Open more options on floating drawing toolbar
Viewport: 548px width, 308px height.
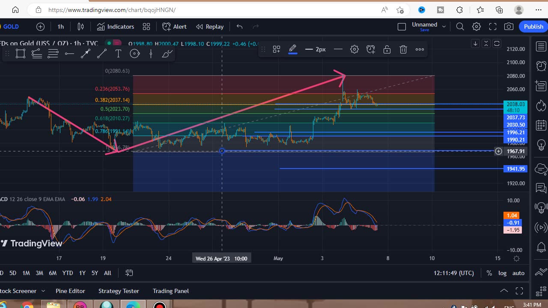click(420, 49)
